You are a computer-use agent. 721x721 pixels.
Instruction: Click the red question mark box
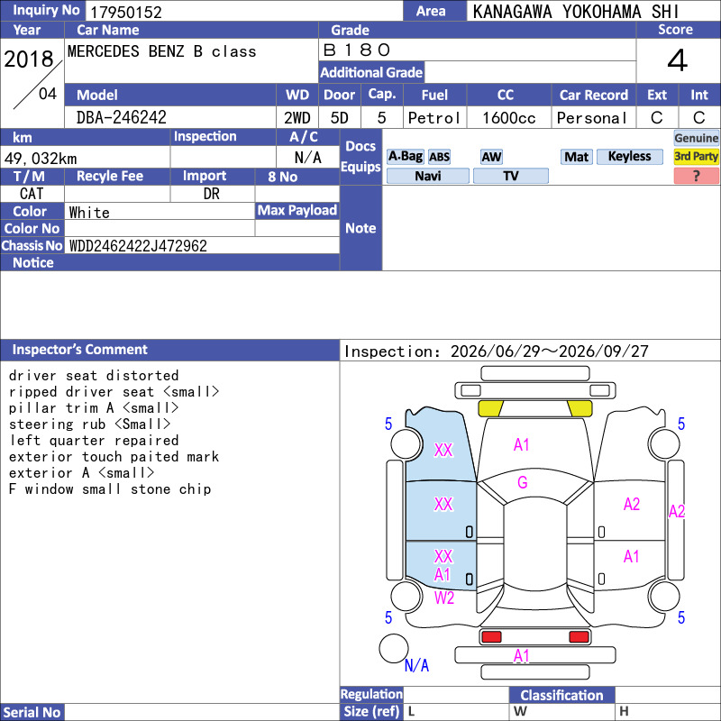pos(696,176)
